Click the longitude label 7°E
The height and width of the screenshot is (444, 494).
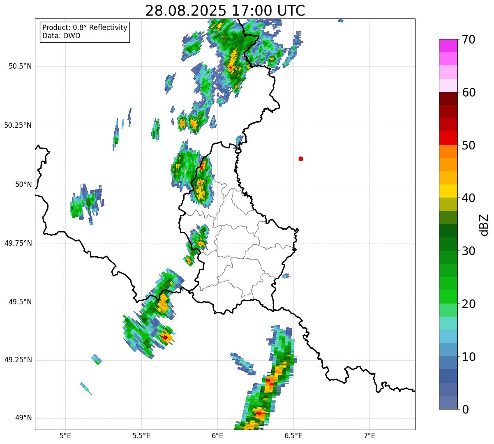coord(369,436)
